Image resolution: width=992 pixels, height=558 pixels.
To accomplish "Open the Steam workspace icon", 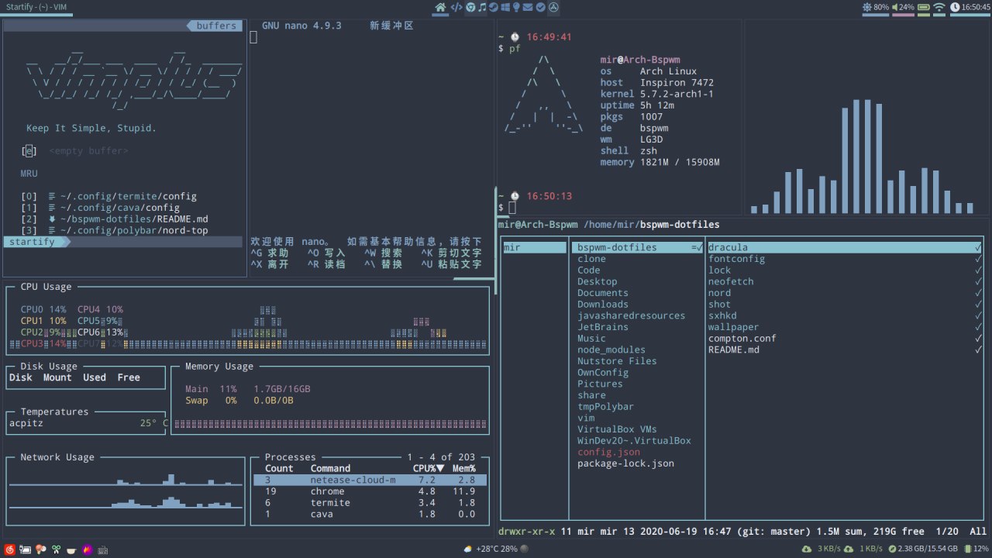I will click(494, 7).
